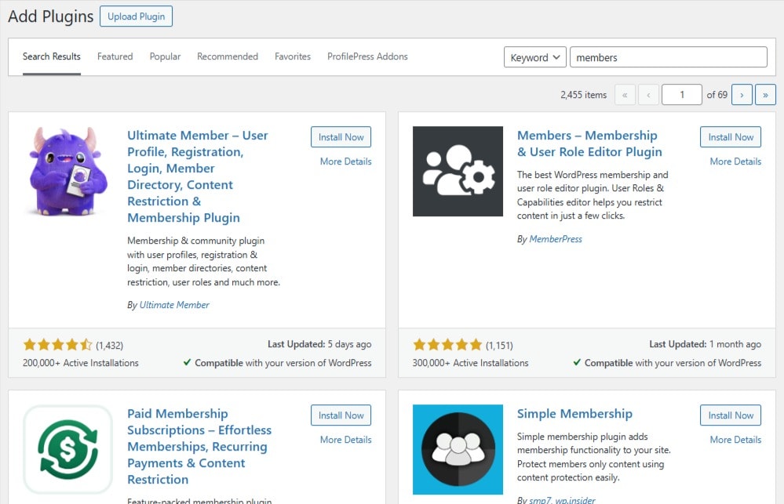Click the Ultimate Member purple monster icon

click(68, 172)
